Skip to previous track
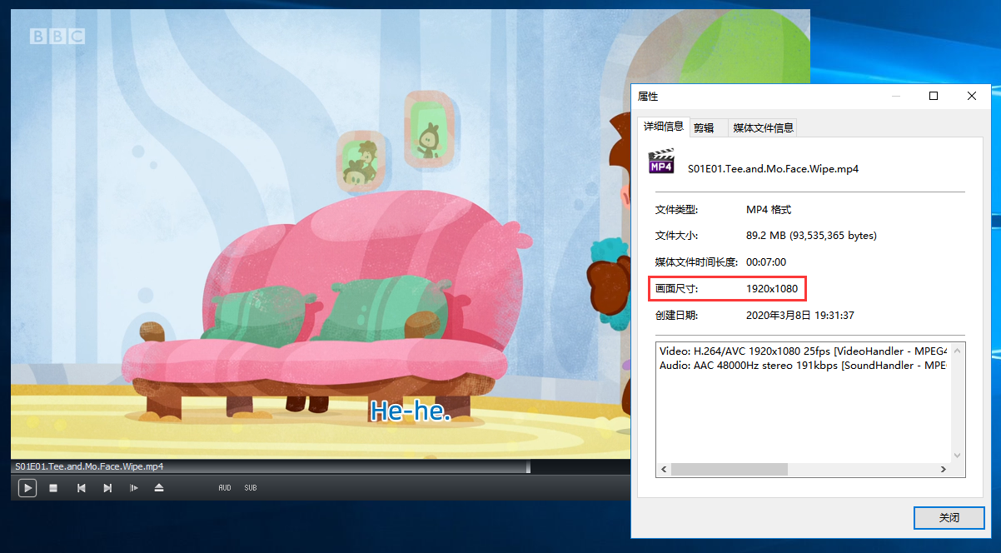Viewport: 1001px width, 553px height. [x=81, y=488]
